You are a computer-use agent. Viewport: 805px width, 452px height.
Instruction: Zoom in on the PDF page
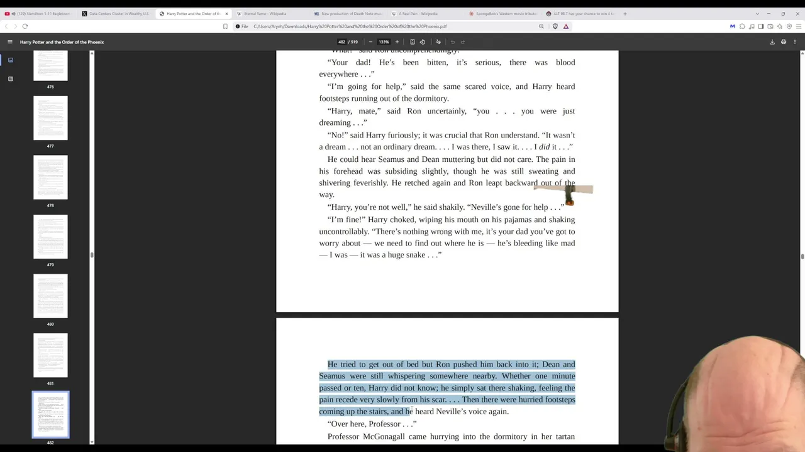pyautogui.click(x=397, y=42)
